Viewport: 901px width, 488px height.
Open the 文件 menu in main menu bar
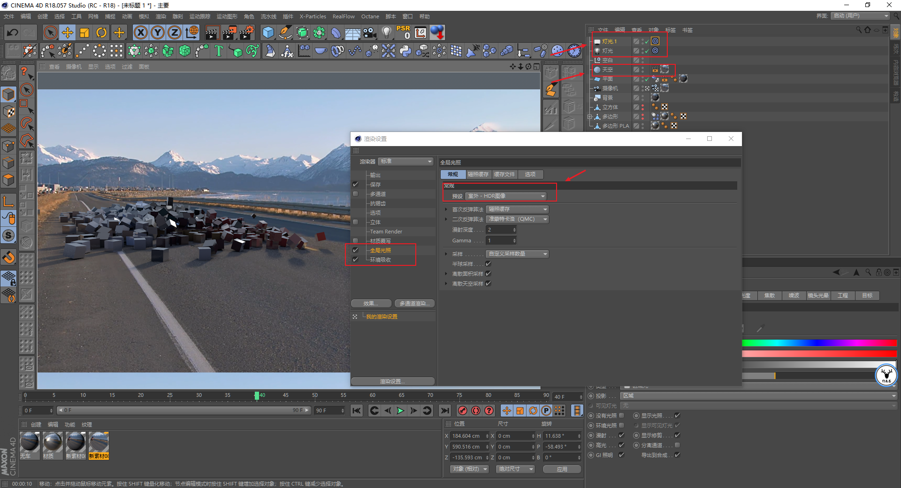[x=9, y=16]
